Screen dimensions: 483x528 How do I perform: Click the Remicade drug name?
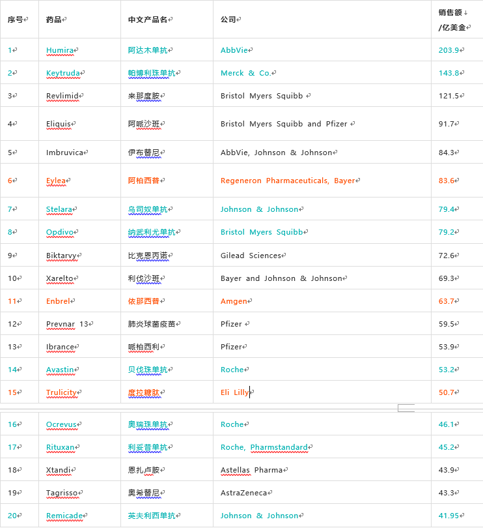64,516
